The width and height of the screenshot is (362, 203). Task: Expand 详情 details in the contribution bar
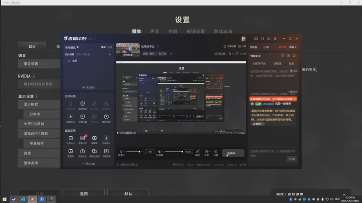pos(292,47)
